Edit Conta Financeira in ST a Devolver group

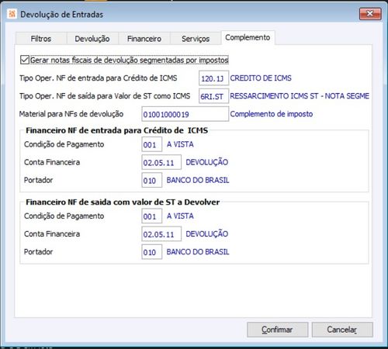click(x=161, y=234)
